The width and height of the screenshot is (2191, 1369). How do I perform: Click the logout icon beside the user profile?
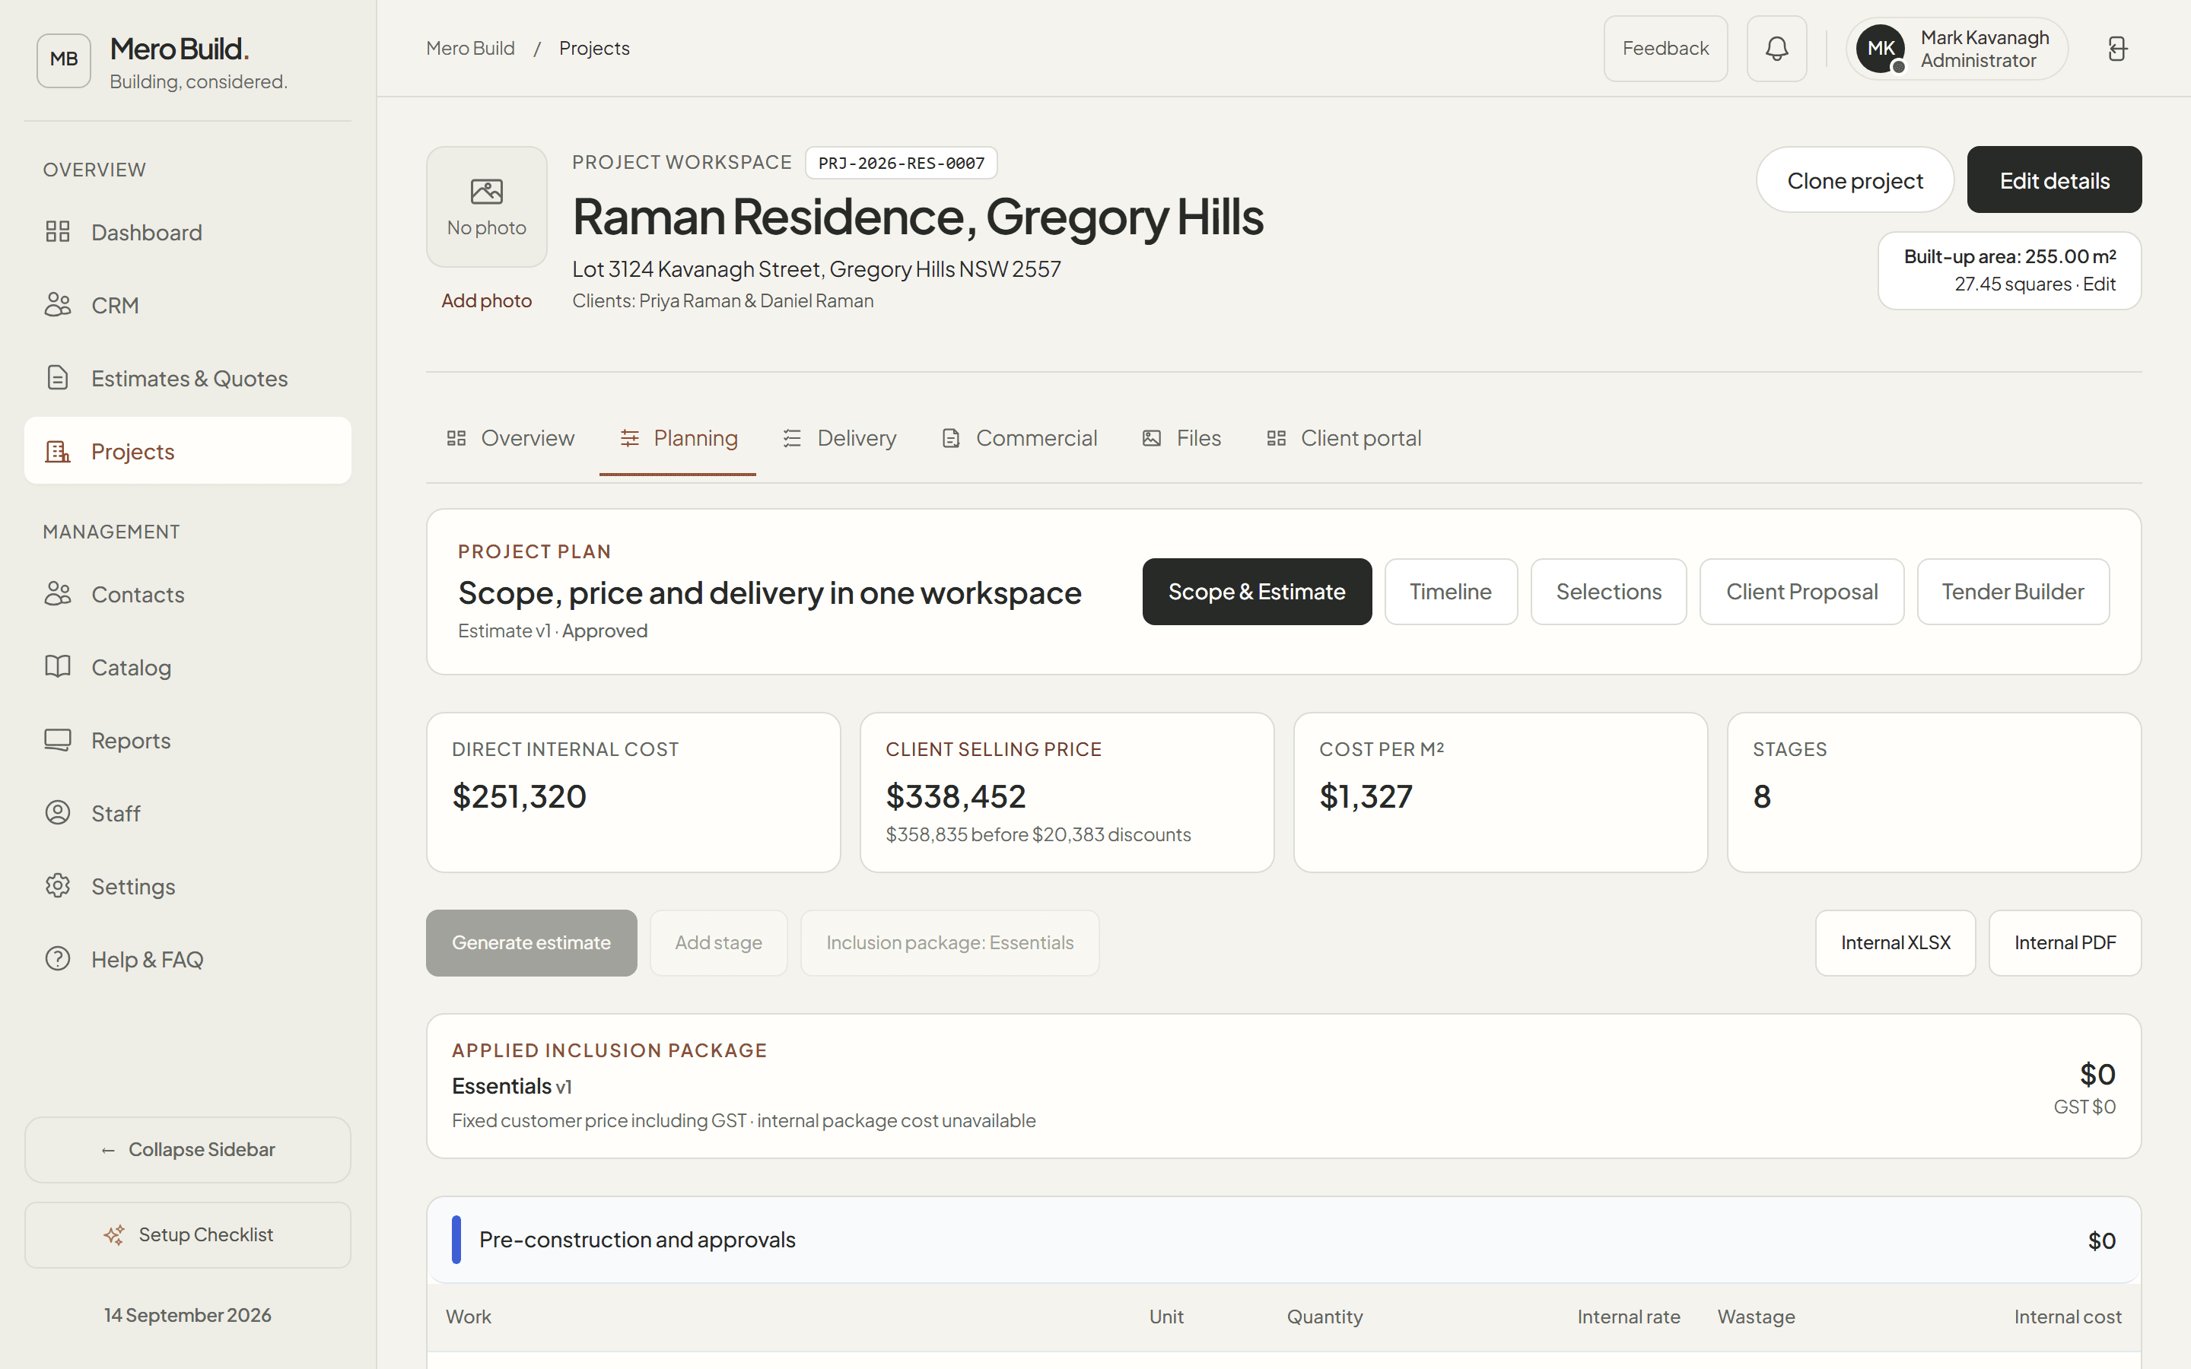[x=2116, y=49]
